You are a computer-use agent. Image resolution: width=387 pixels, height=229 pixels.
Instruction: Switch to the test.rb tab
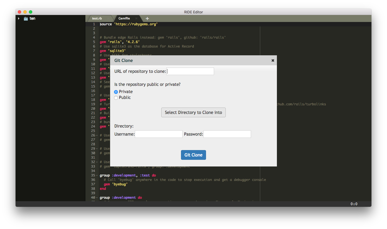97,18
